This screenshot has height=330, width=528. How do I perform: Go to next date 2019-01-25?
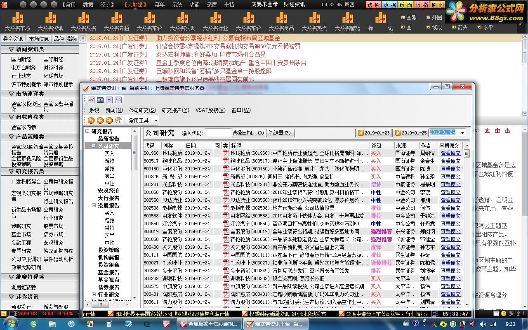(411, 133)
